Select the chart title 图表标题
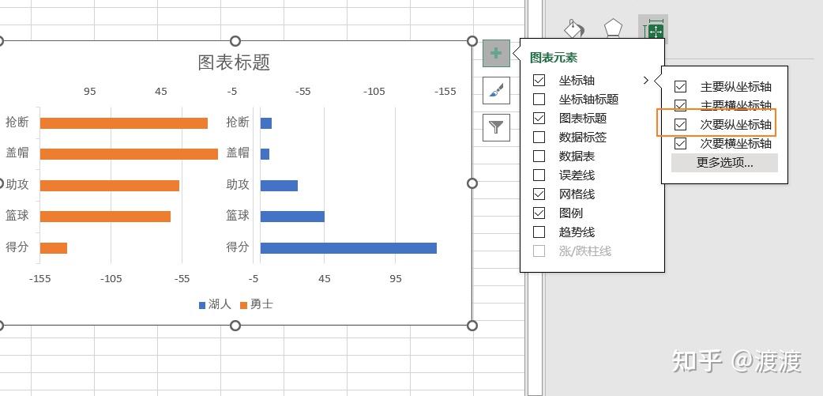Image resolution: width=823 pixels, height=396 pixels. tap(234, 62)
